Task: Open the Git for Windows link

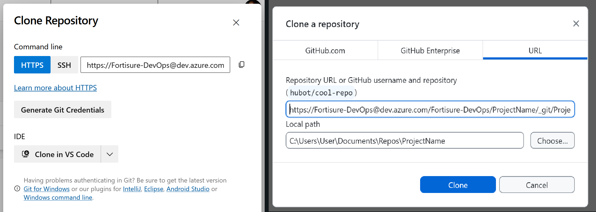Action: tap(47, 189)
